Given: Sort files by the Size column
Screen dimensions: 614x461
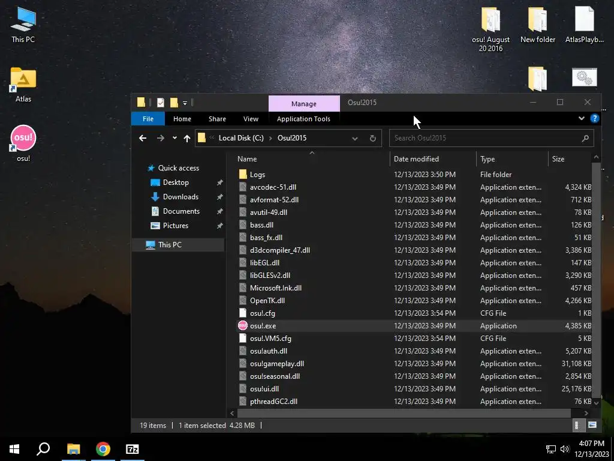Looking at the screenshot, I should tap(558, 158).
